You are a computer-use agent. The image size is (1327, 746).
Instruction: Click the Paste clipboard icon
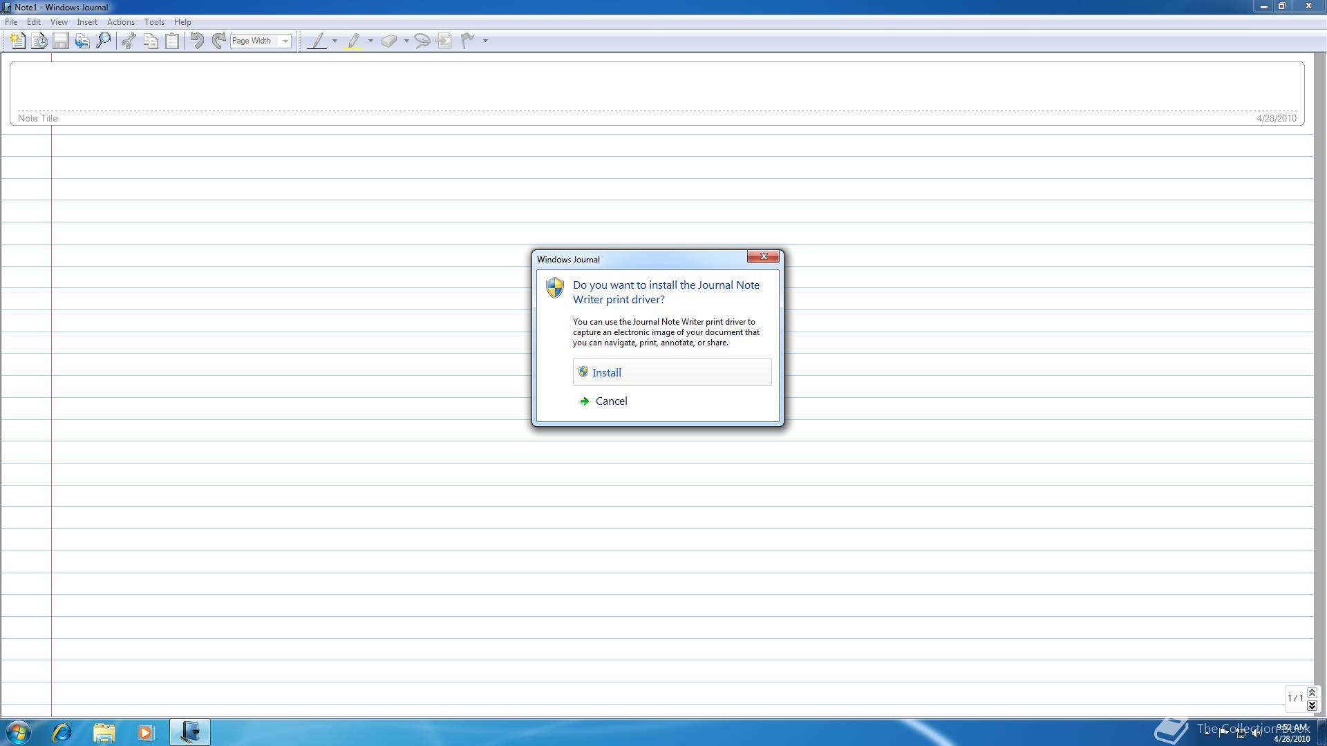[x=172, y=41]
